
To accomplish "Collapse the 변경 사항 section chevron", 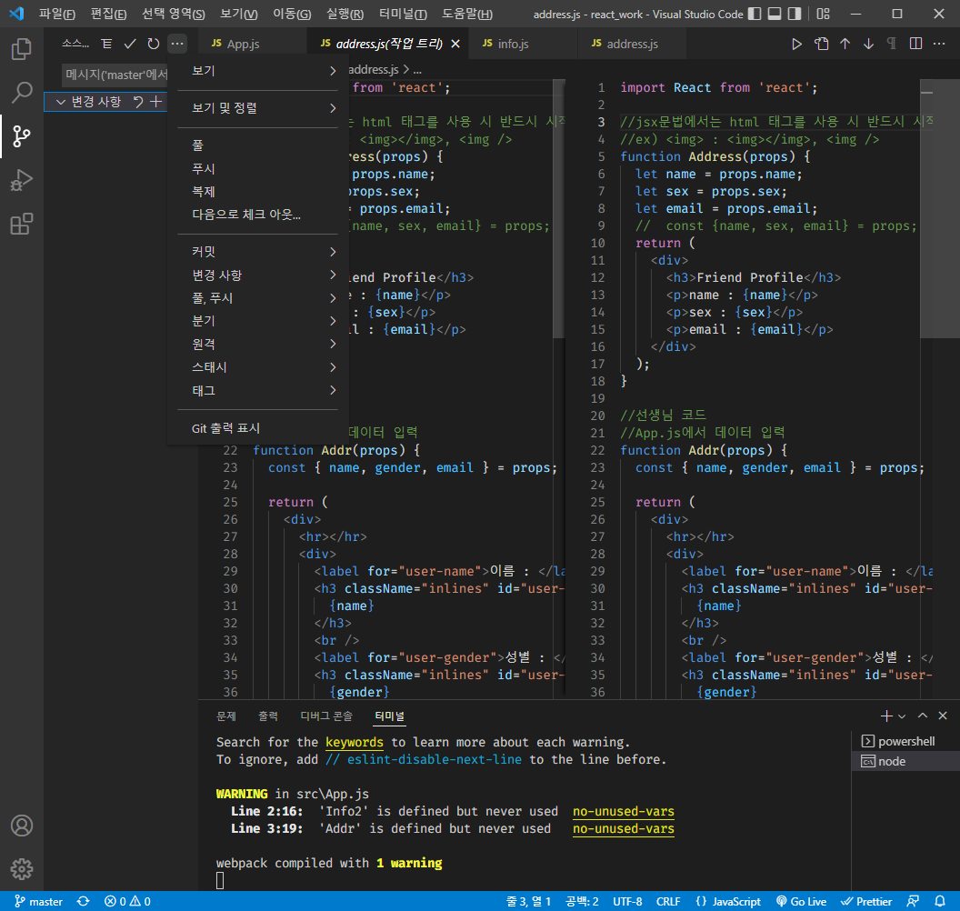I will 61,102.
